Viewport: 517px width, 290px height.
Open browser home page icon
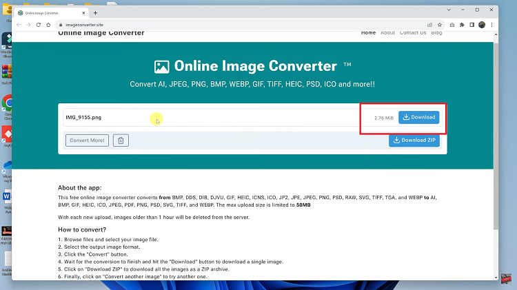48,25
